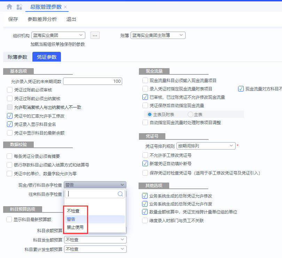This screenshot has width=282, height=258.
Task: Click 保存 to save parameters
Action: tap(13, 19)
